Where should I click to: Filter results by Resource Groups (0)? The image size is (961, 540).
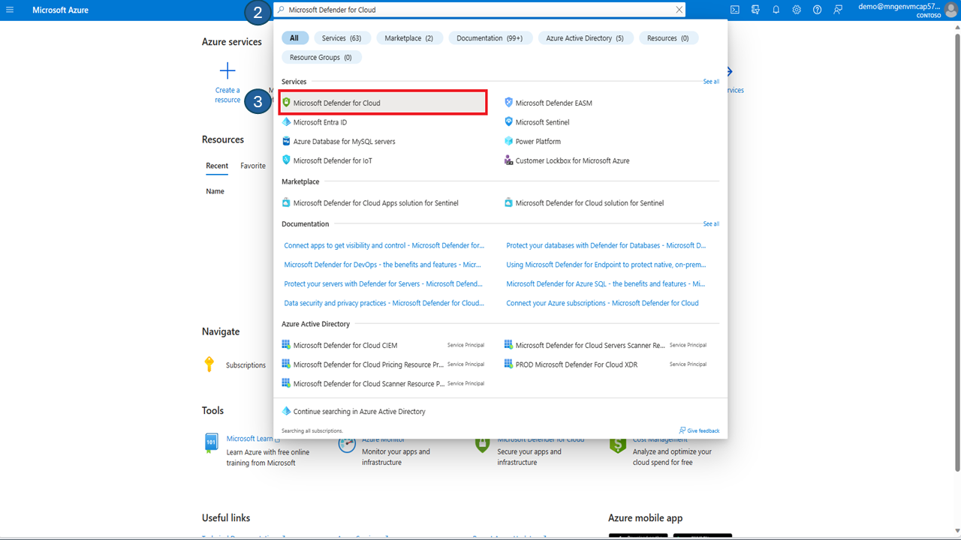tap(321, 58)
